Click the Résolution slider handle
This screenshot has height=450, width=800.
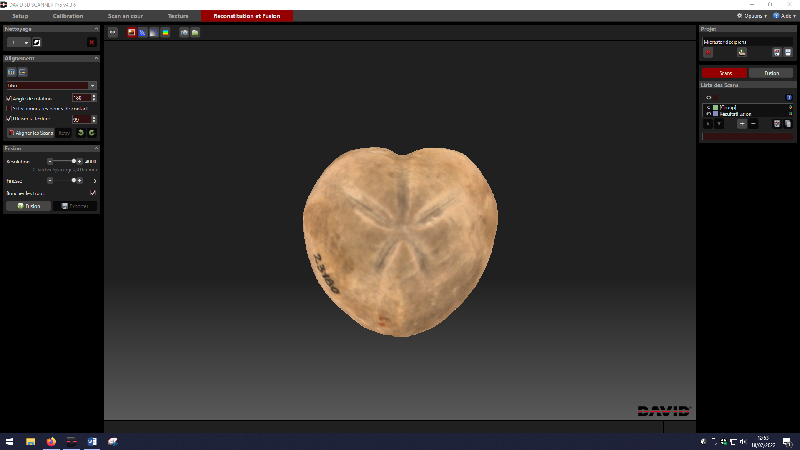(74, 161)
